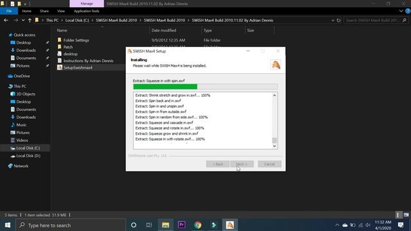
Task: Expand the ribbon chevron
Action: point(401,11)
